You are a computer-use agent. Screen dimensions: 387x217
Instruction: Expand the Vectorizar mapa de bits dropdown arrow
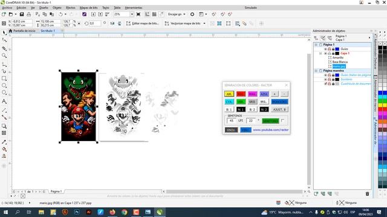point(204,24)
